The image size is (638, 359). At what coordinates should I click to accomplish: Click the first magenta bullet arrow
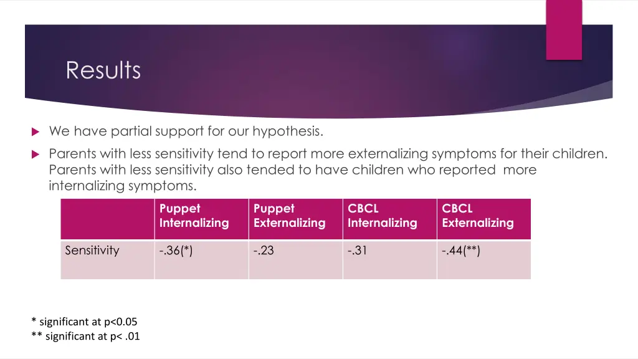36,132
